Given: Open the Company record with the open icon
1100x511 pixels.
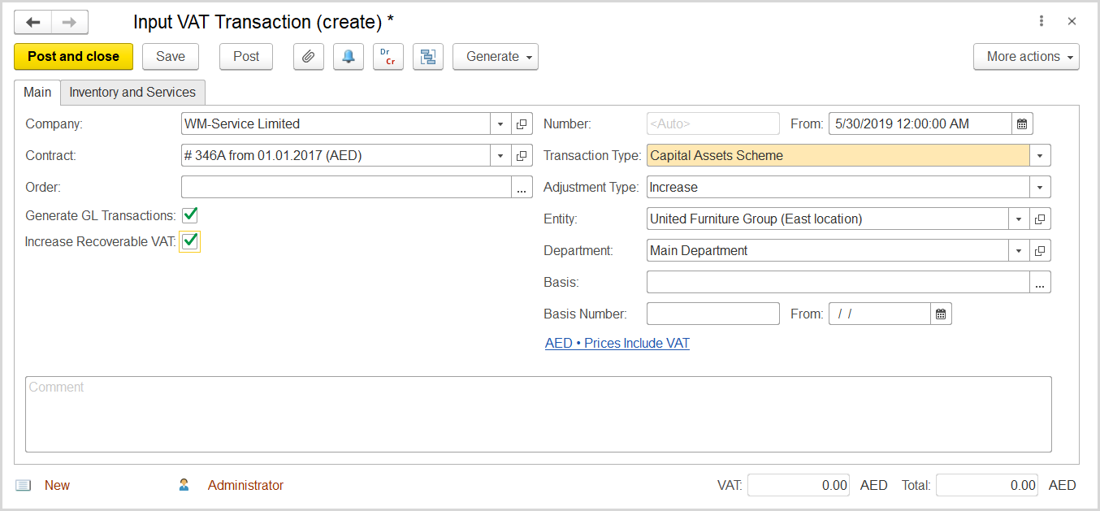Looking at the screenshot, I should [522, 124].
